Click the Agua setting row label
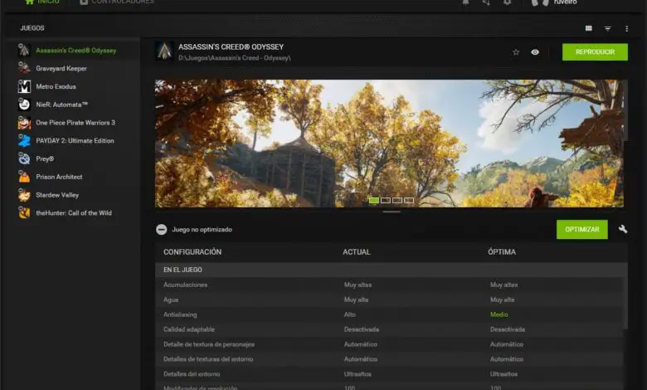This screenshot has height=390, width=647. pos(171,300)
